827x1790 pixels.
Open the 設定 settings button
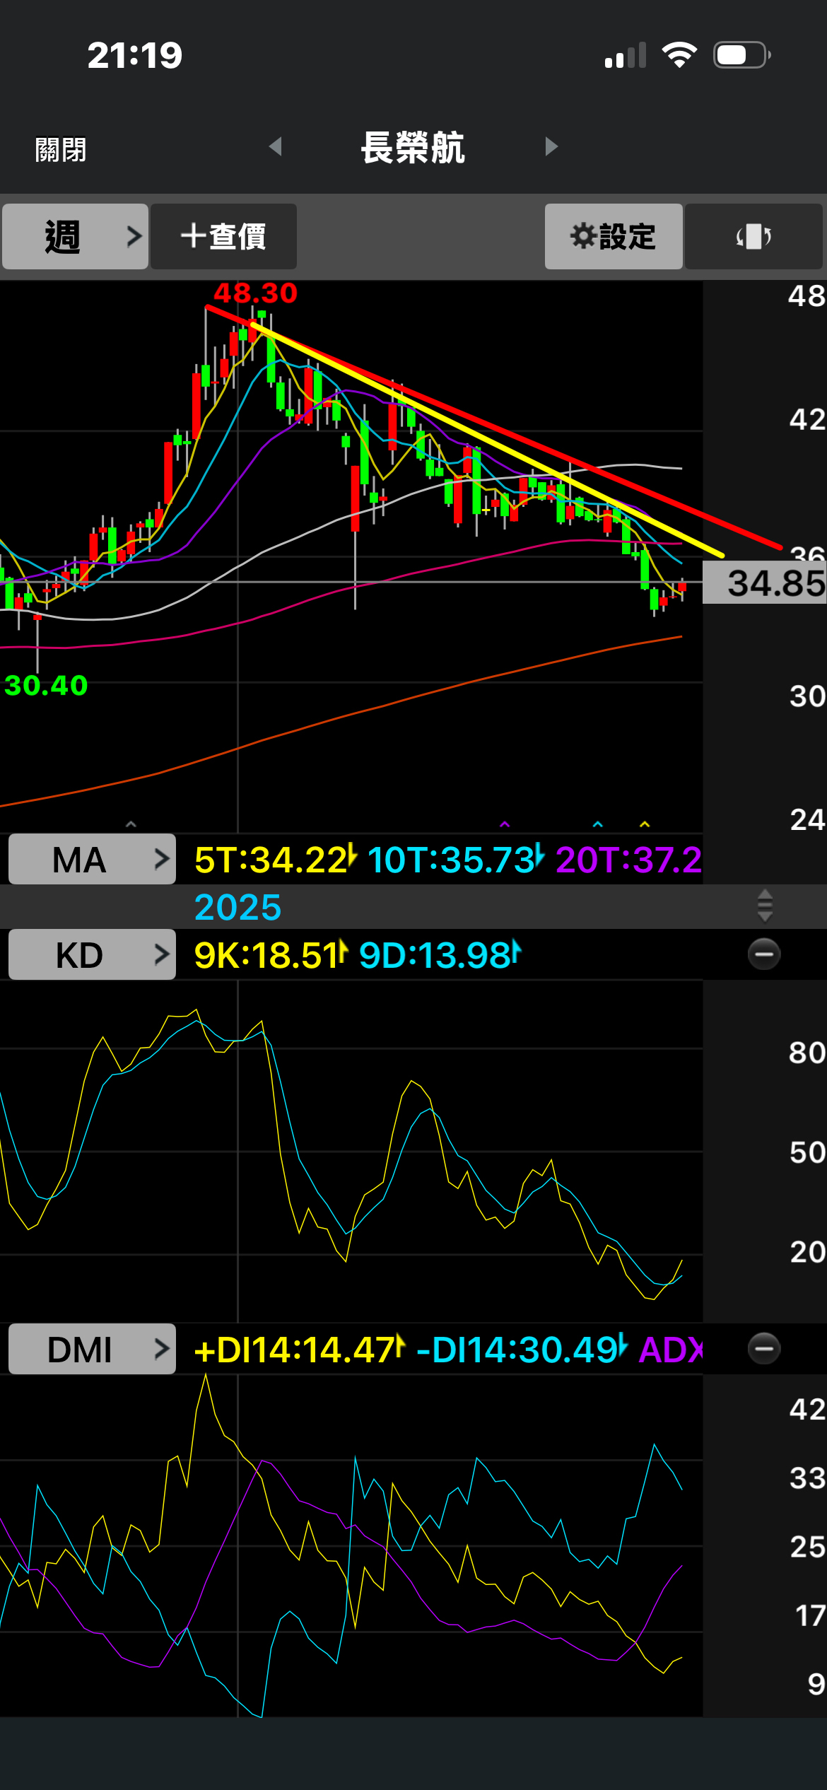613,236
